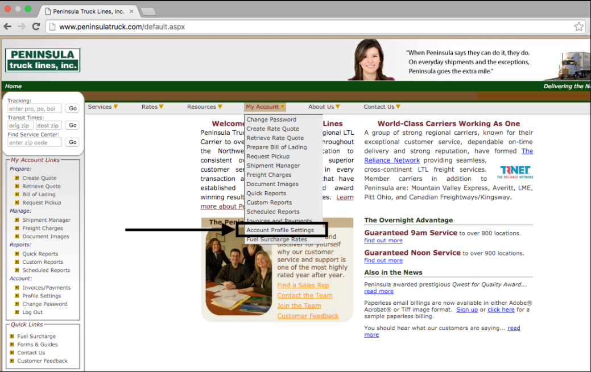
Task: Click the bullet icon beside Fuel Surcharge
Action: click(x=12, y=336)
